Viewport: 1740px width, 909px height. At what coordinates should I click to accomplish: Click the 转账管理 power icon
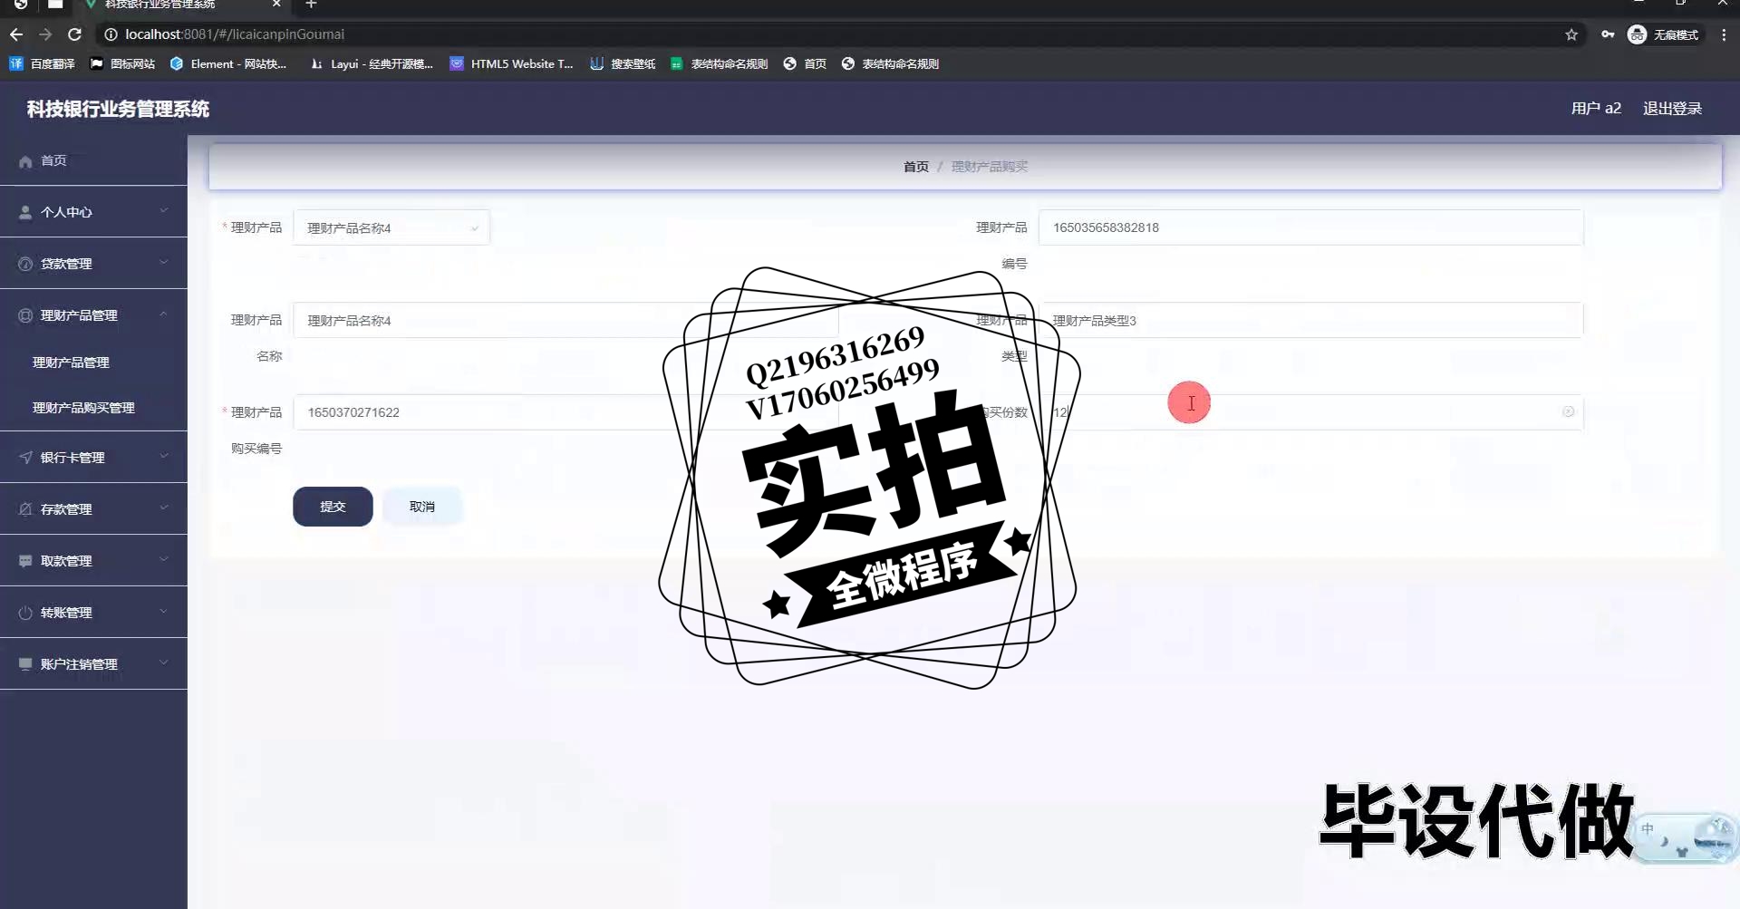point(25,613)
